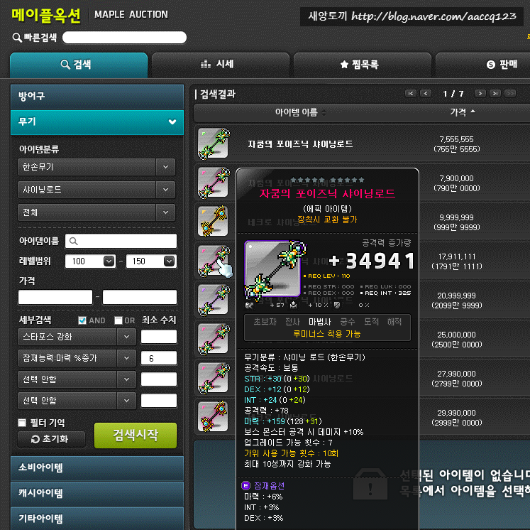Sort results by 가격 column
Viewport: 530px width, 530px height.
(462, 112)
